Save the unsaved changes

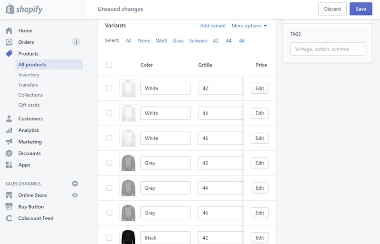pyautogui.click(x=361, y=9)
